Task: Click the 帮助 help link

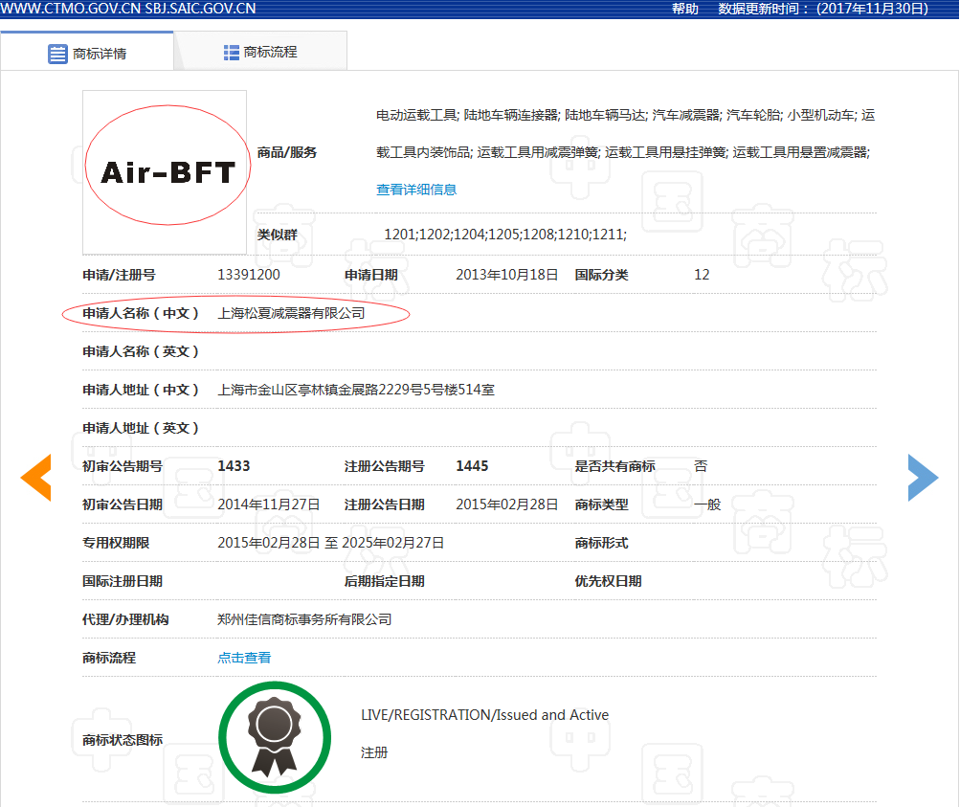Action: (x=683, y=9)
